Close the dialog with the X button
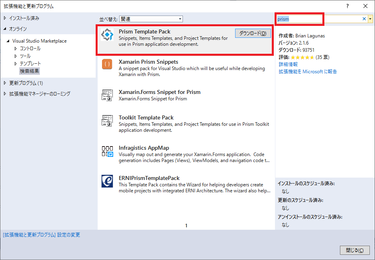 click(x=365, y=6)
